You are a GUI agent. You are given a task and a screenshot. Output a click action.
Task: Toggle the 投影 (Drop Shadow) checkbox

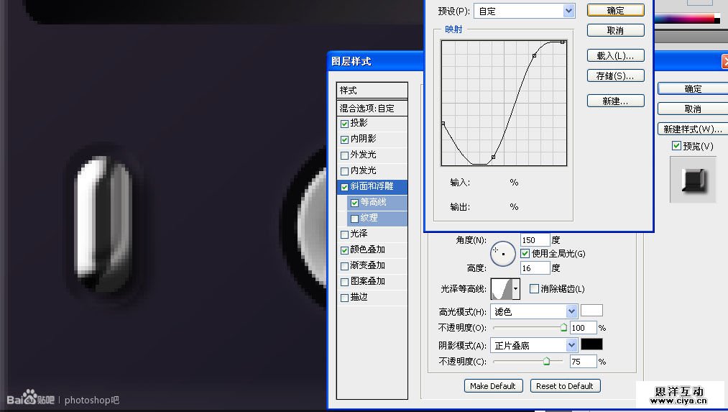(345, 124)
